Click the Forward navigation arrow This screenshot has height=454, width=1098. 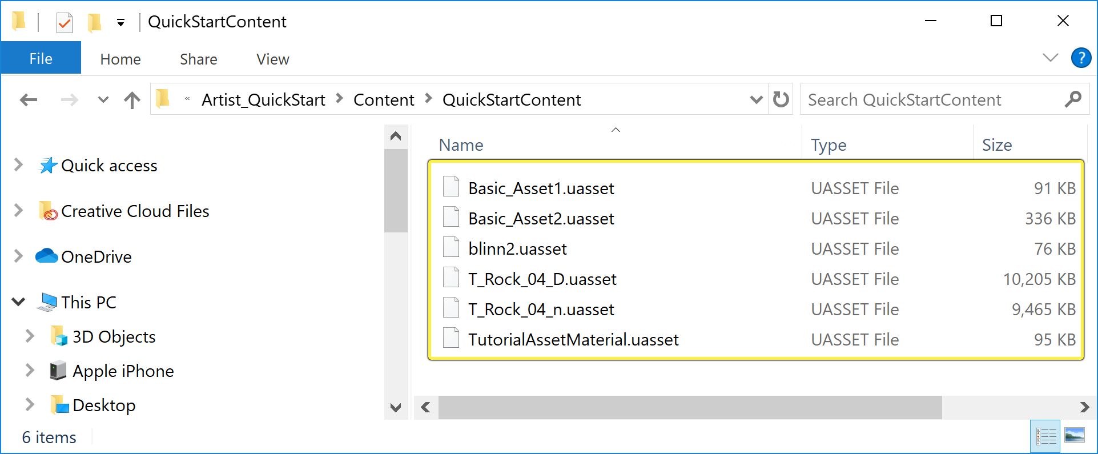click(69, 101)
